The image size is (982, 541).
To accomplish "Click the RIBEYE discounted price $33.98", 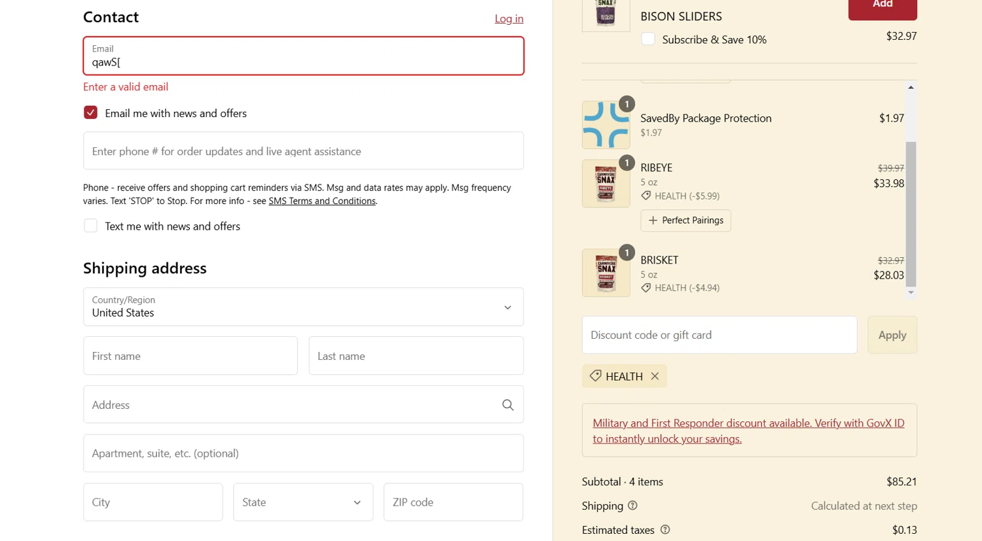I will [x=889, y=183].
